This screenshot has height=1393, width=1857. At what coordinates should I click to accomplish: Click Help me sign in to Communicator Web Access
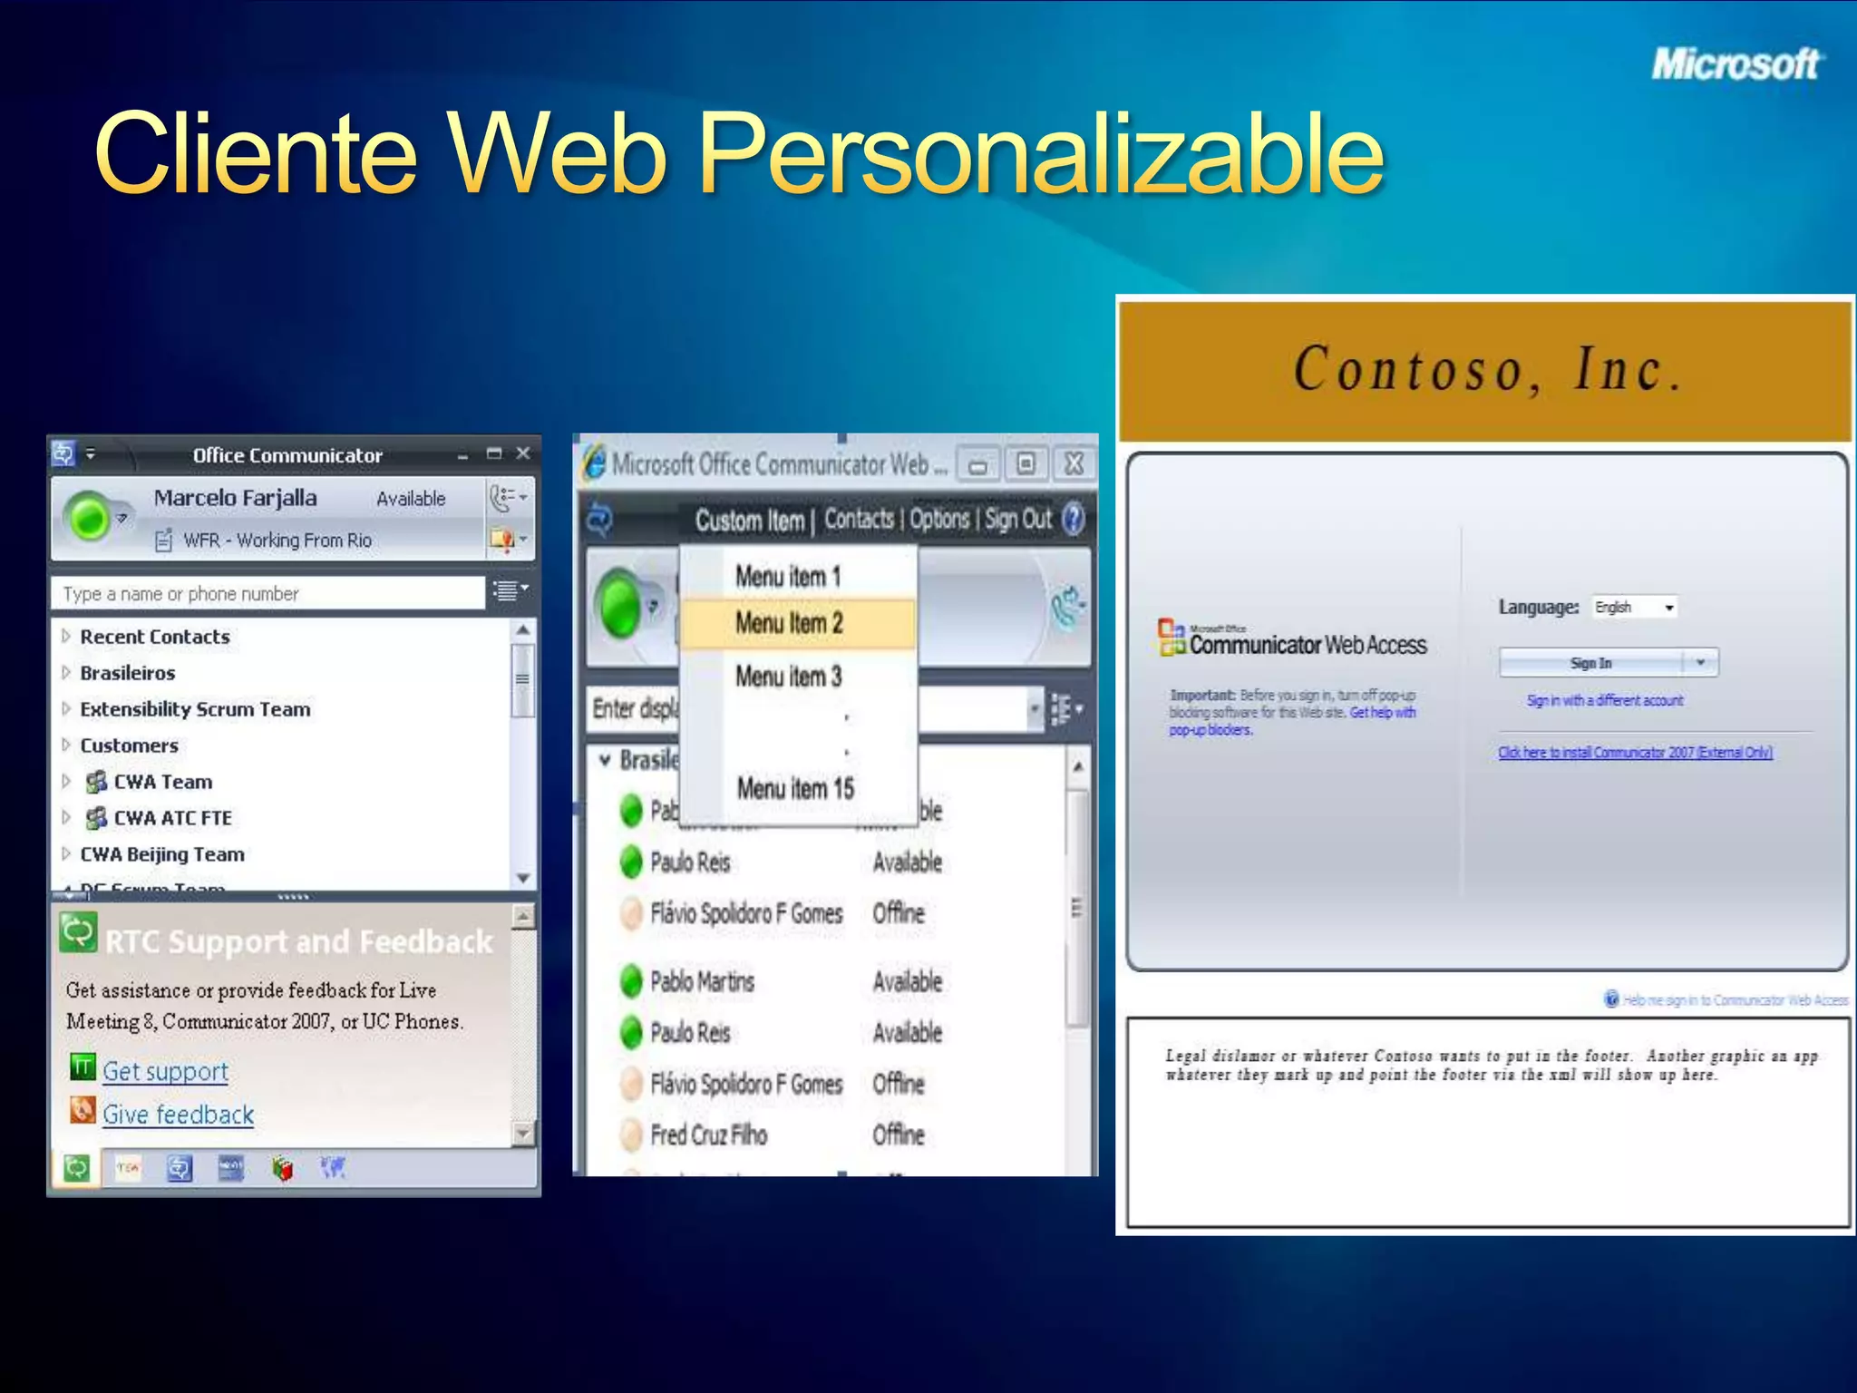[1735, 999]
